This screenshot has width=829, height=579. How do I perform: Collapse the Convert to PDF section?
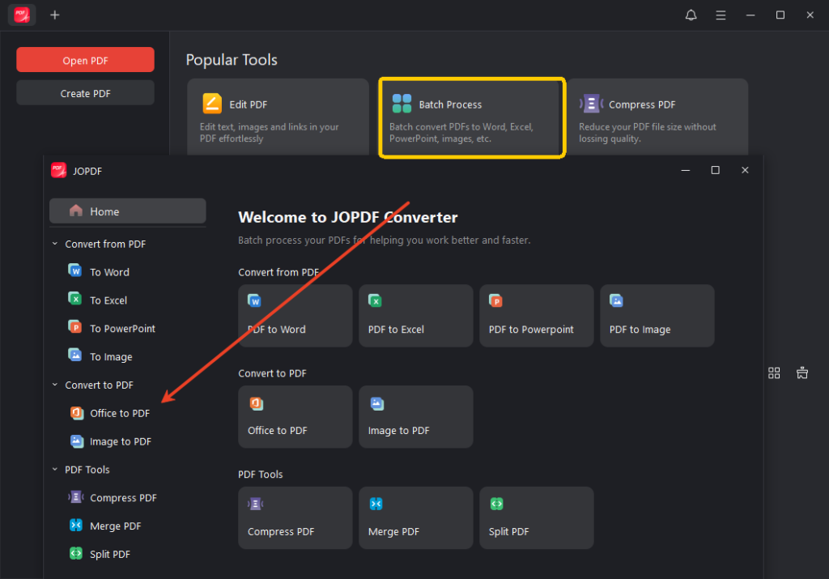(x=55, y=385)
